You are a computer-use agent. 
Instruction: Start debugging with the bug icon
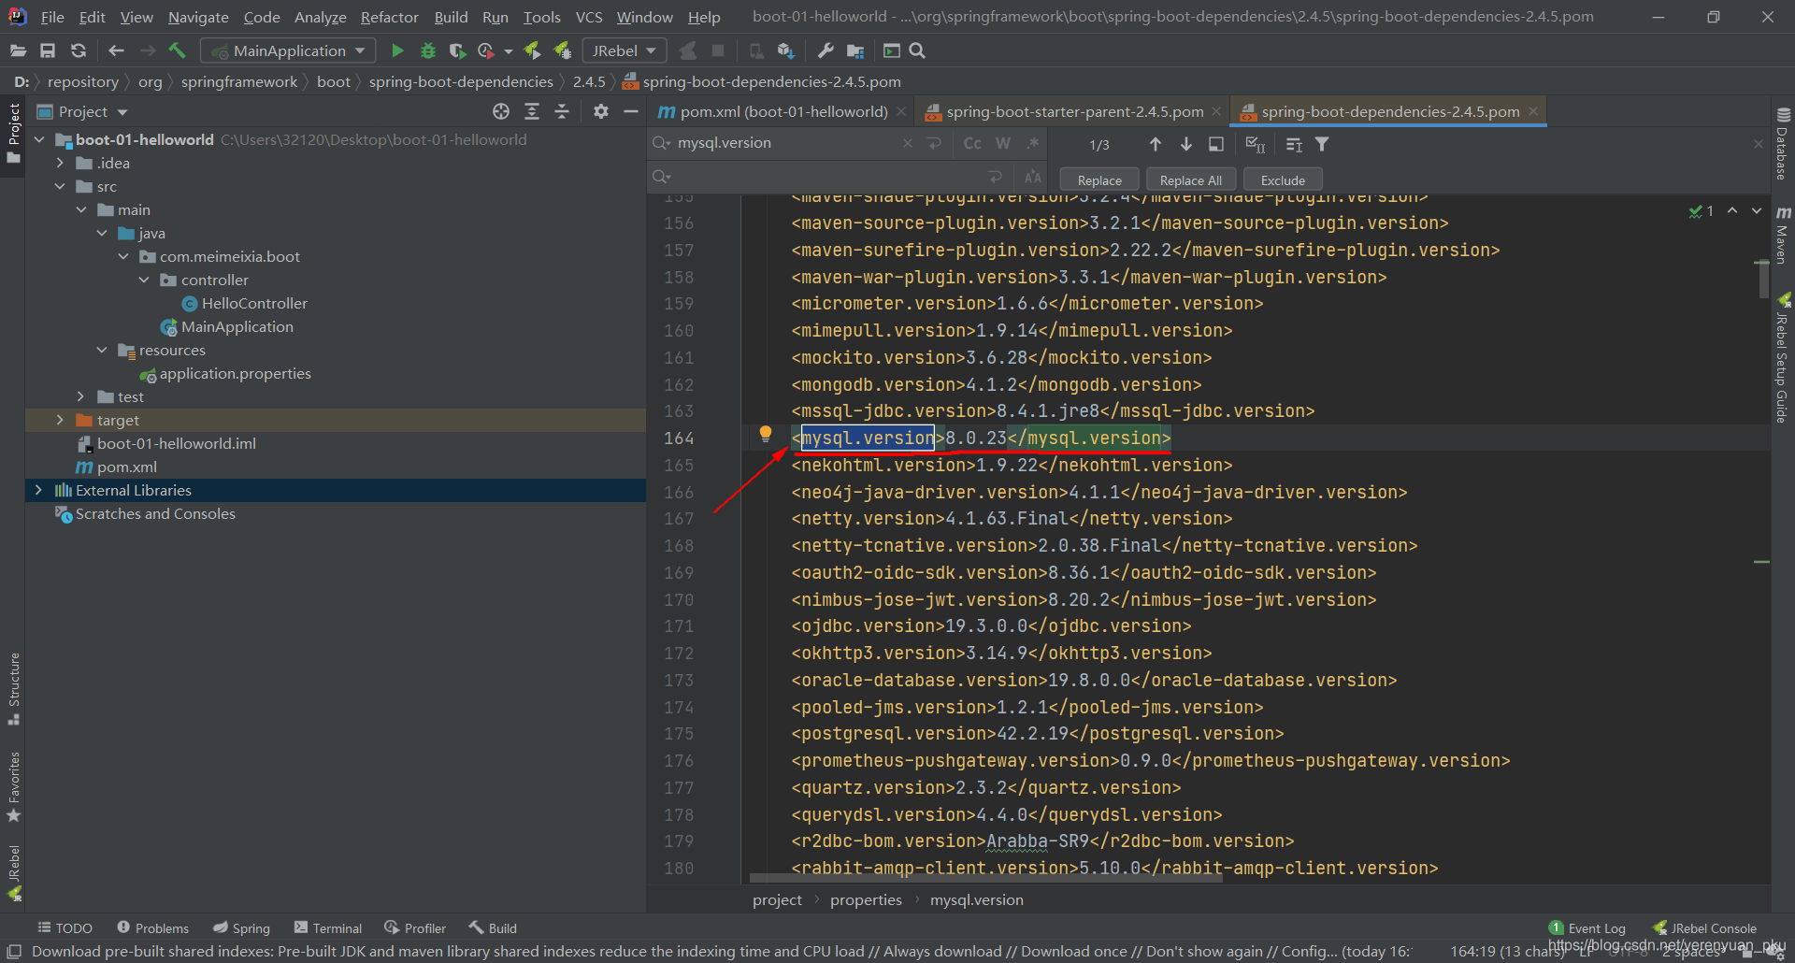pyautogui.click(x=427, y=50)
